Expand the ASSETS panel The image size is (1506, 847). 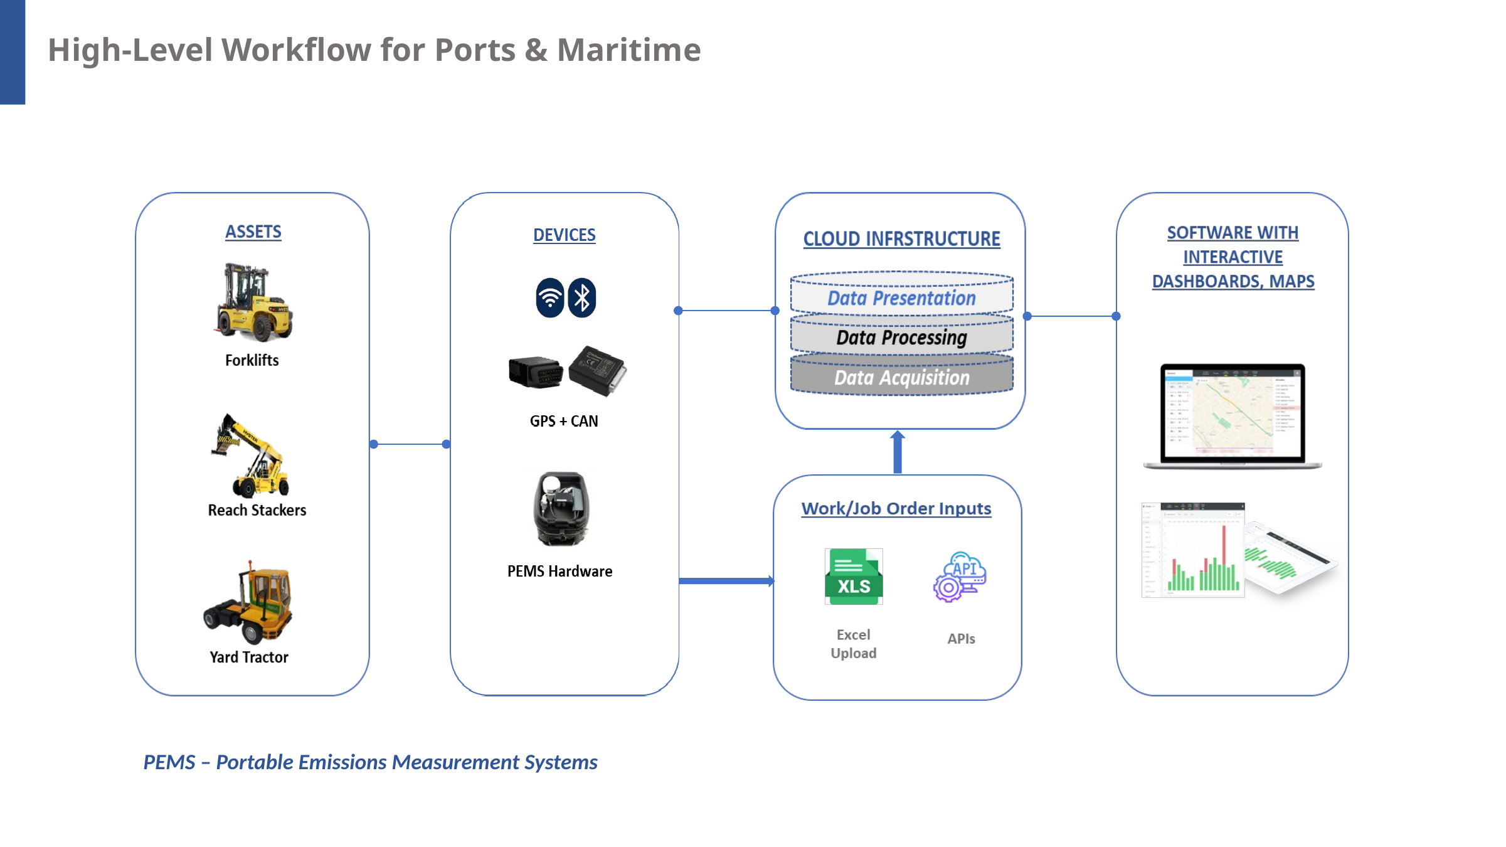point(253,232)
